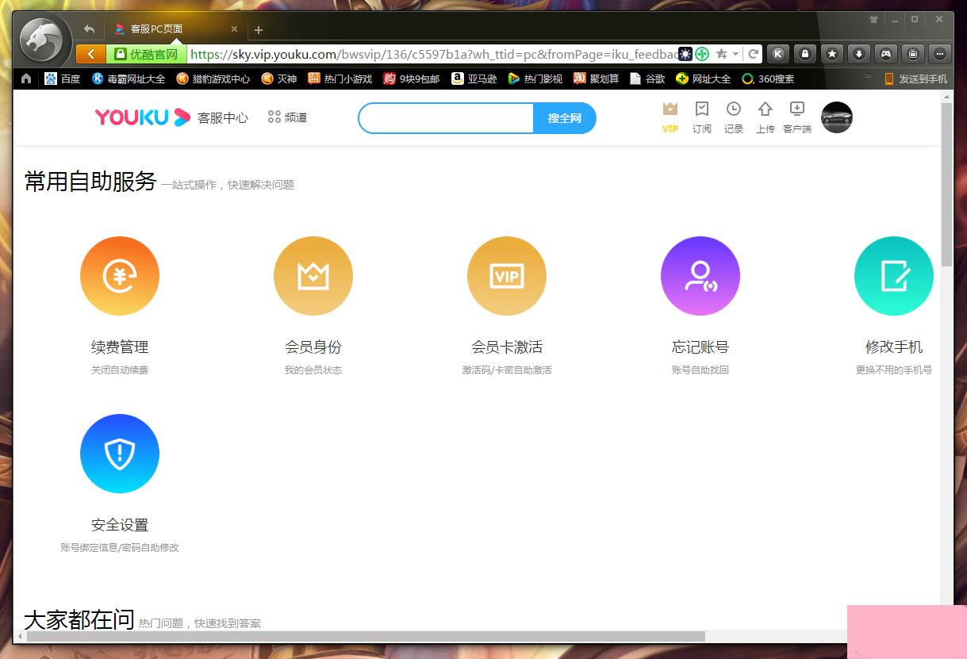Click the home icon in bookmarks bar

pos(26,79)
